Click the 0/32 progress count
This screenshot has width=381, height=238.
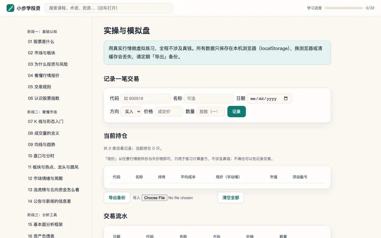[x=370, y=8]
